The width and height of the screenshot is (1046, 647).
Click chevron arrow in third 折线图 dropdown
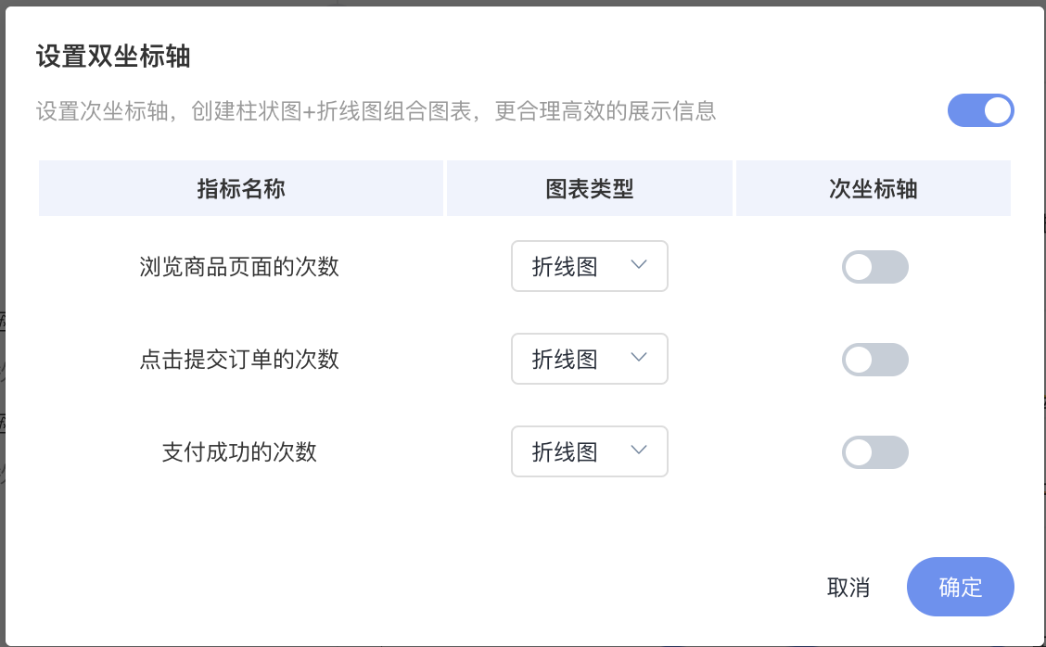coord(638,450)
